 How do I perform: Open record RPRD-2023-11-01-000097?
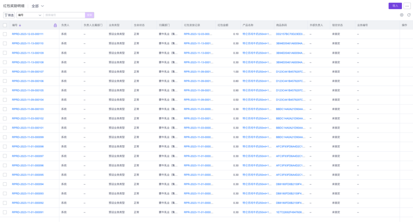tap(28, 156)
